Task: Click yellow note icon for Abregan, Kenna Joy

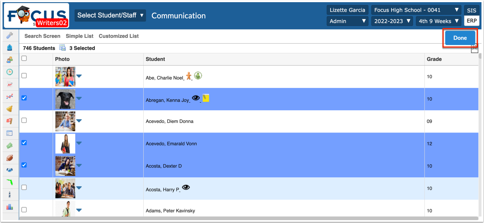Action: (x=206, y=98)
